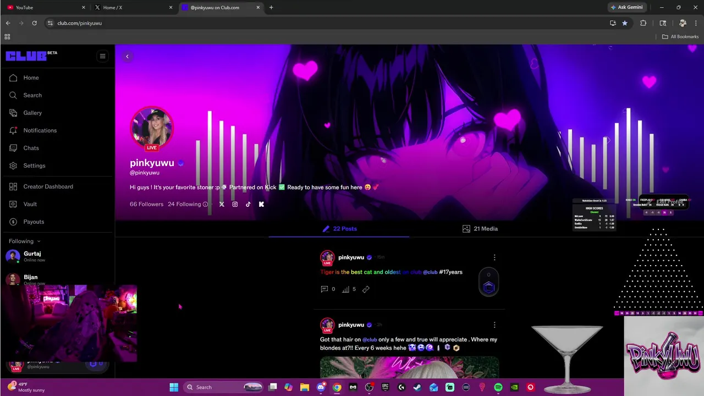Open Spotify from the taskbar

(x=498, y=387)
